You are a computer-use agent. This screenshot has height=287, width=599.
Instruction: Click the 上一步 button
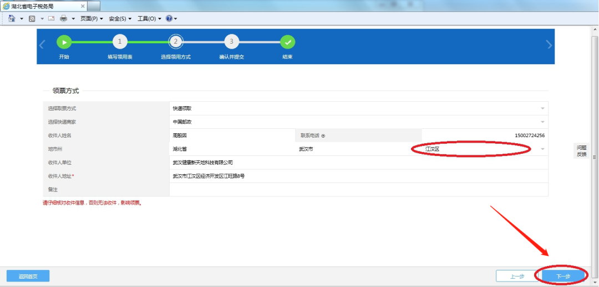coord(517,276)
